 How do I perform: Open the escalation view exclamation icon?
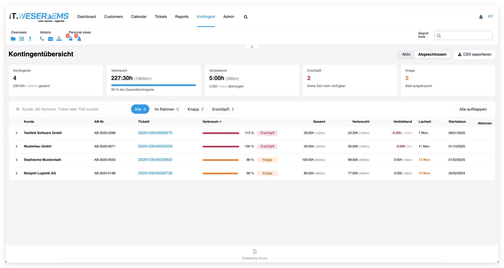(x=30, y=39)
